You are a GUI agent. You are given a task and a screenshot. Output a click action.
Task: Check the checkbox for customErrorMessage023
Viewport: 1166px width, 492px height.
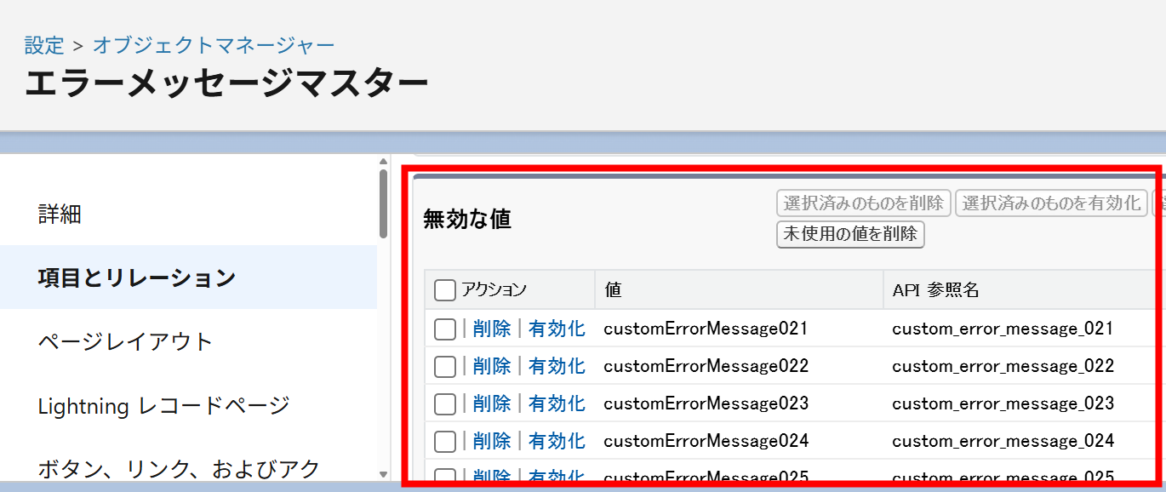443,403
